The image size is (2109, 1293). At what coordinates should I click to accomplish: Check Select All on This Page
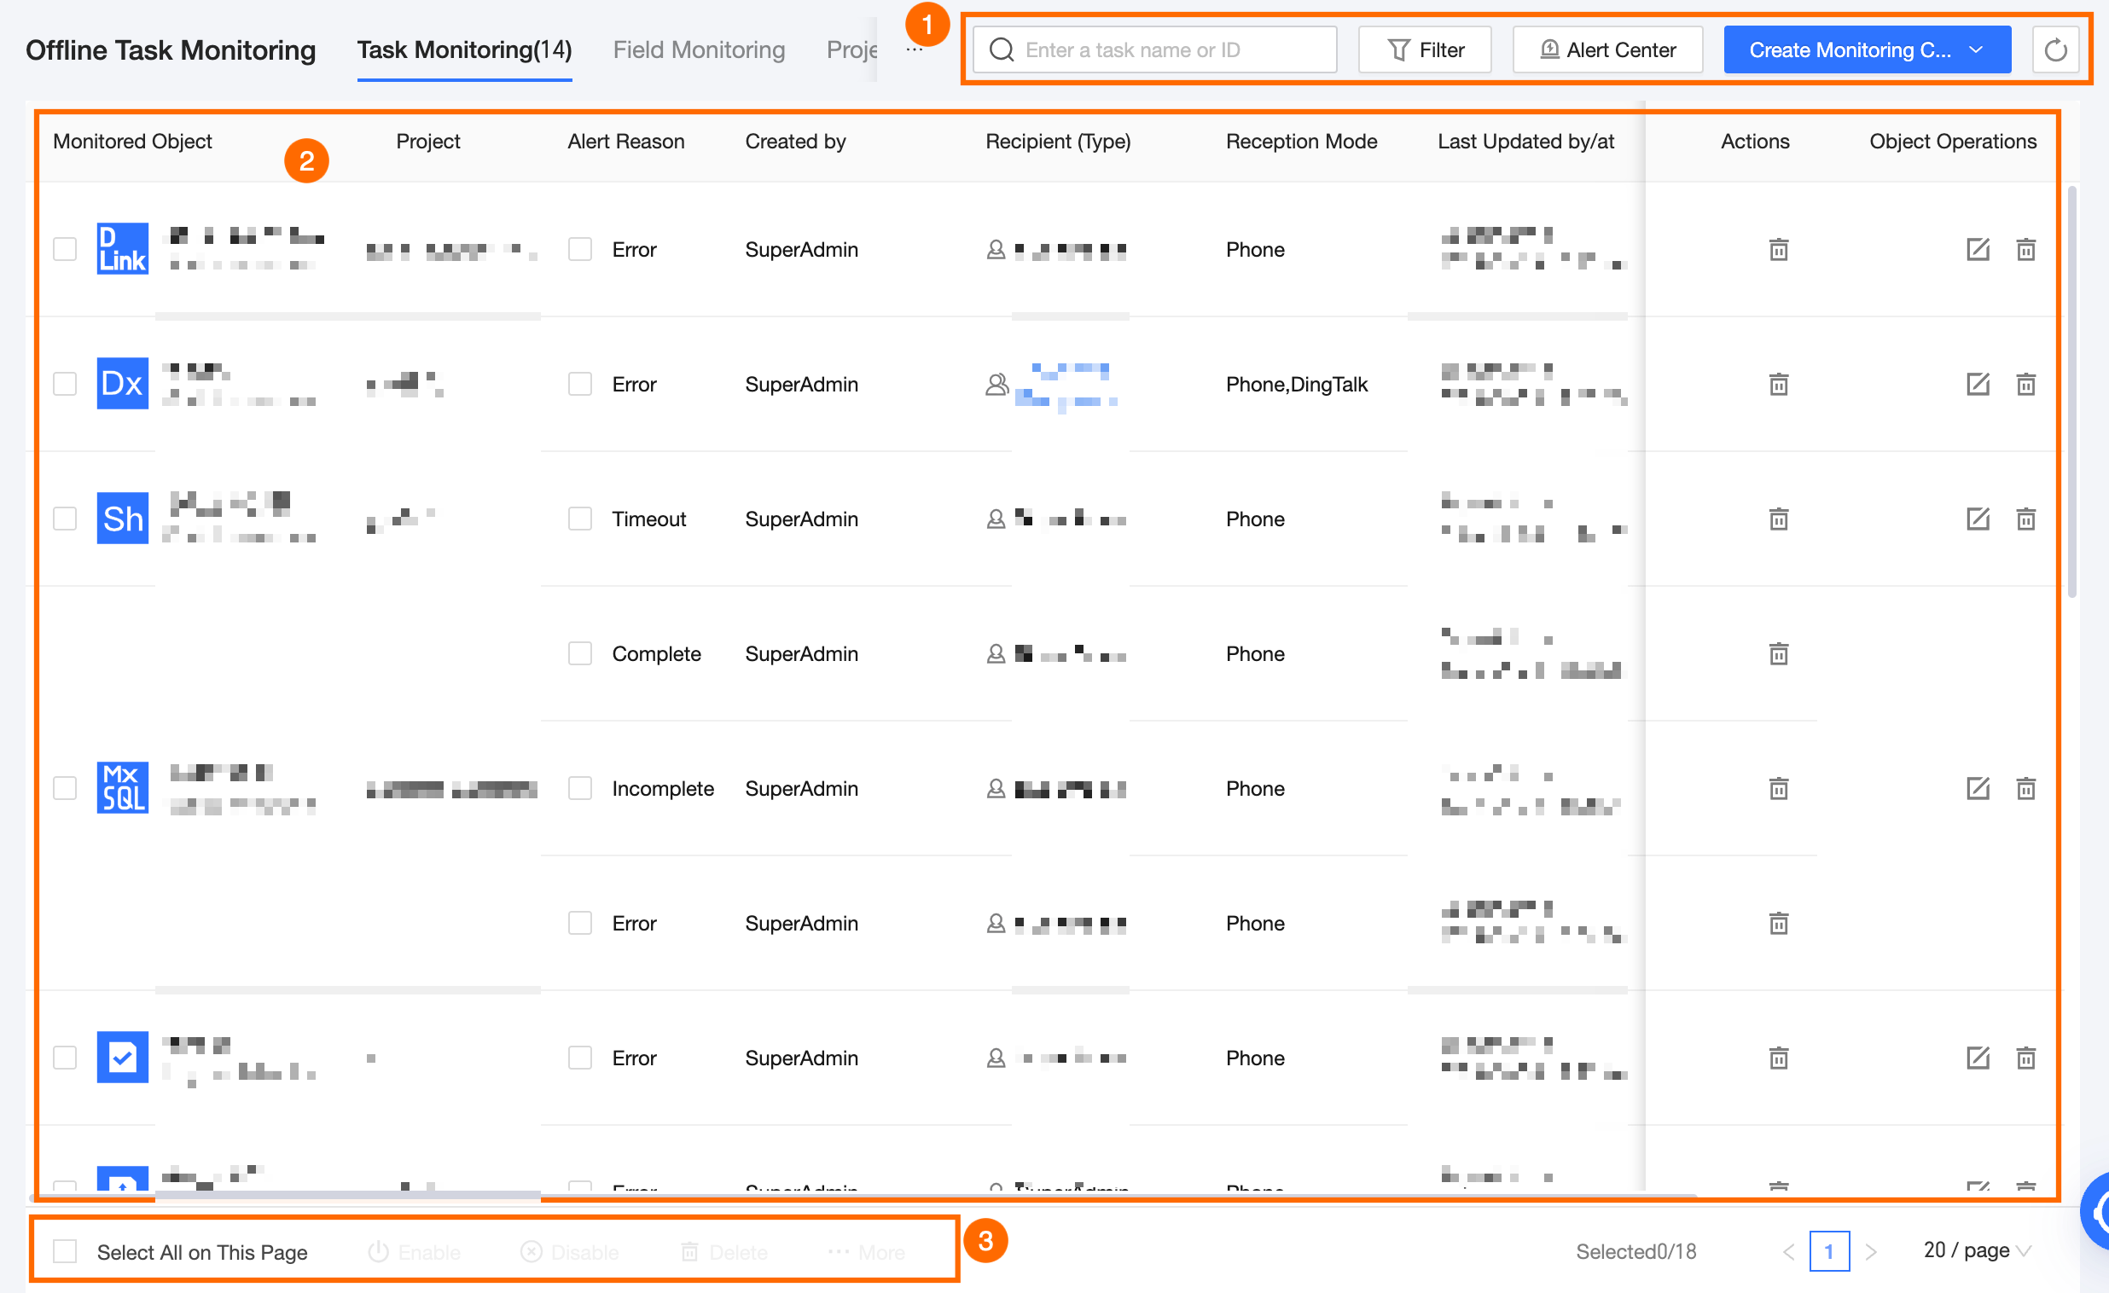point(65,1251)
